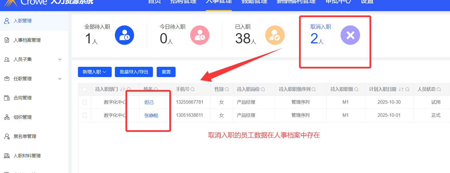Click M1 in the 2025-10-30 row
The height and width of the screenshot is (173, 450).
pyautogui.click(x=345, y=102)
